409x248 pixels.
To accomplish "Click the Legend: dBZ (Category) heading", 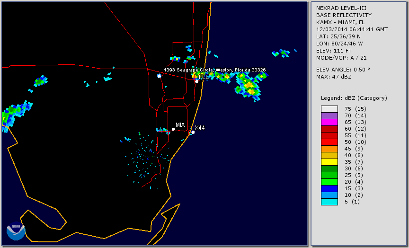I will (x=354, y=98).
